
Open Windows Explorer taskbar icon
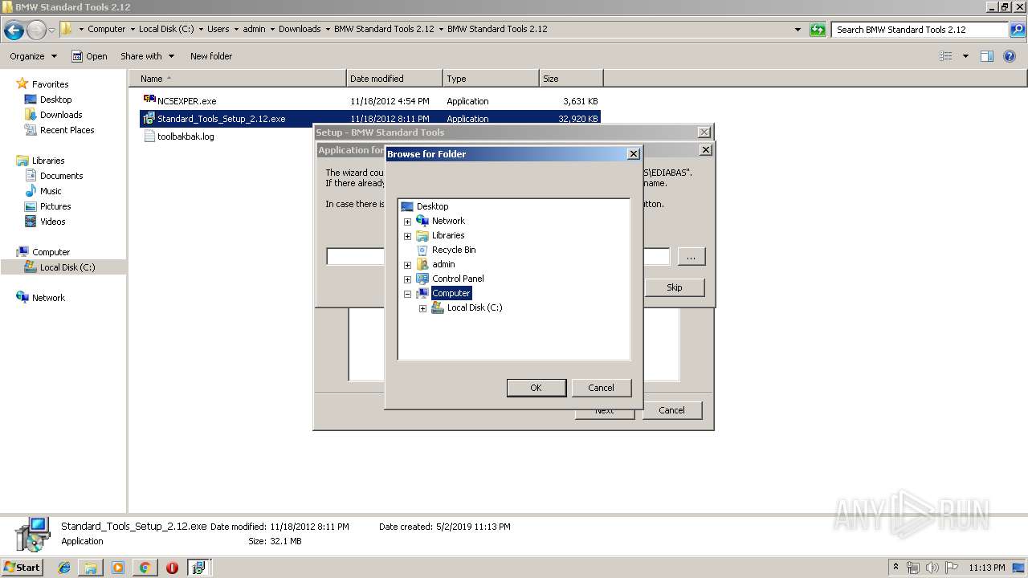(x=91, y=568)
